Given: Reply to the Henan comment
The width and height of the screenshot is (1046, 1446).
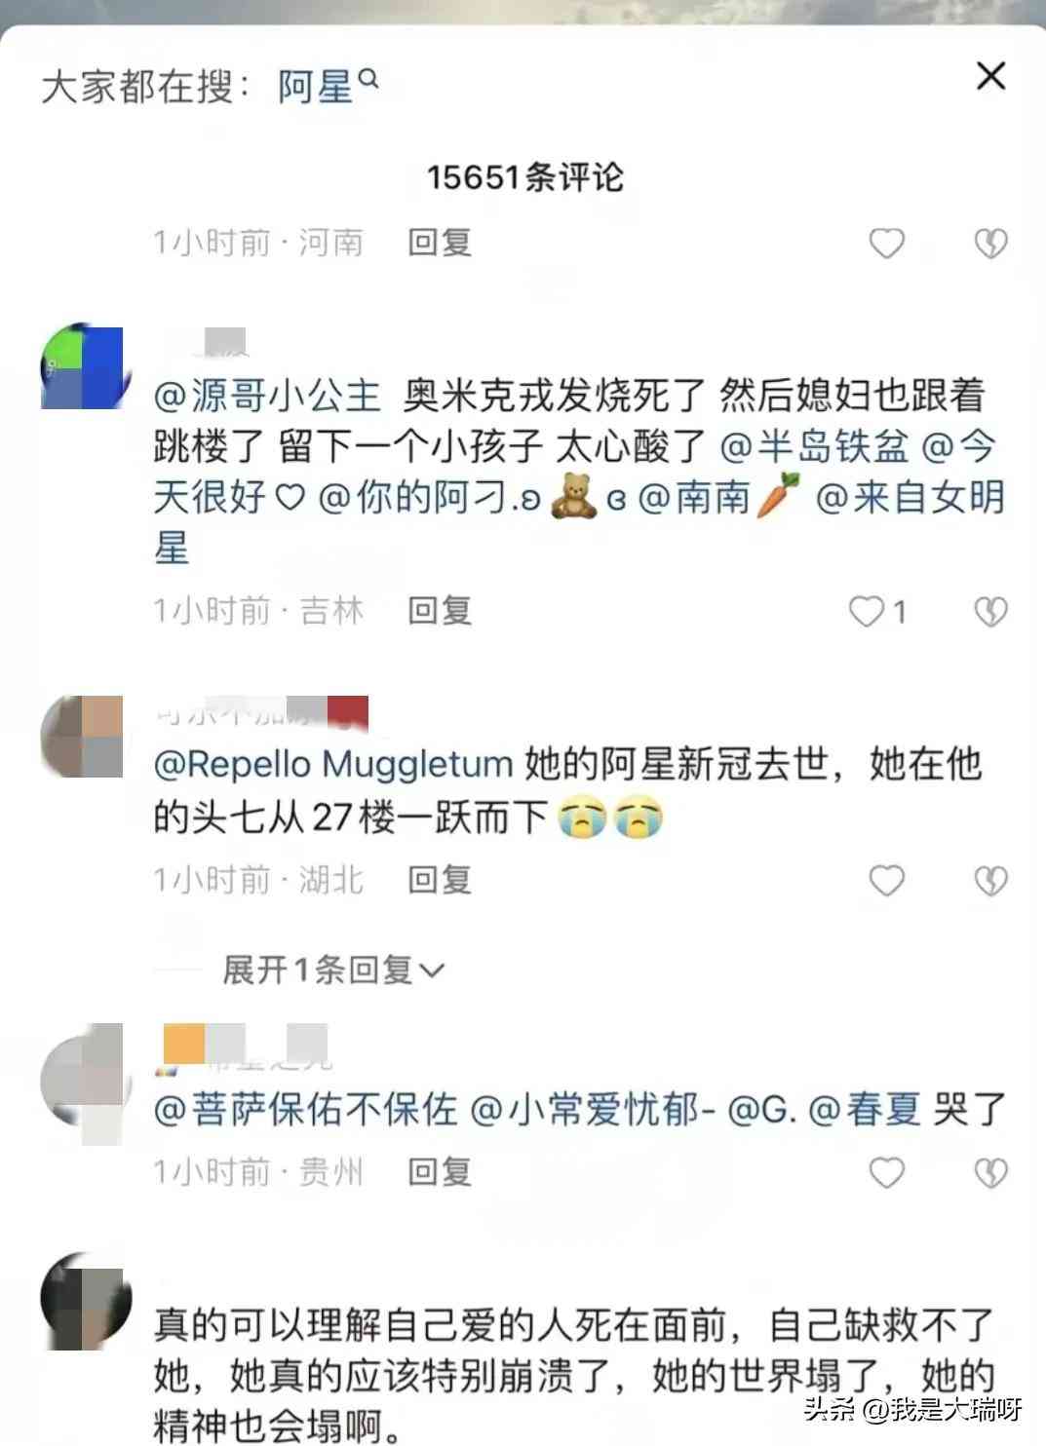Looking at the screenshot, I should click(x=440, y=242).
